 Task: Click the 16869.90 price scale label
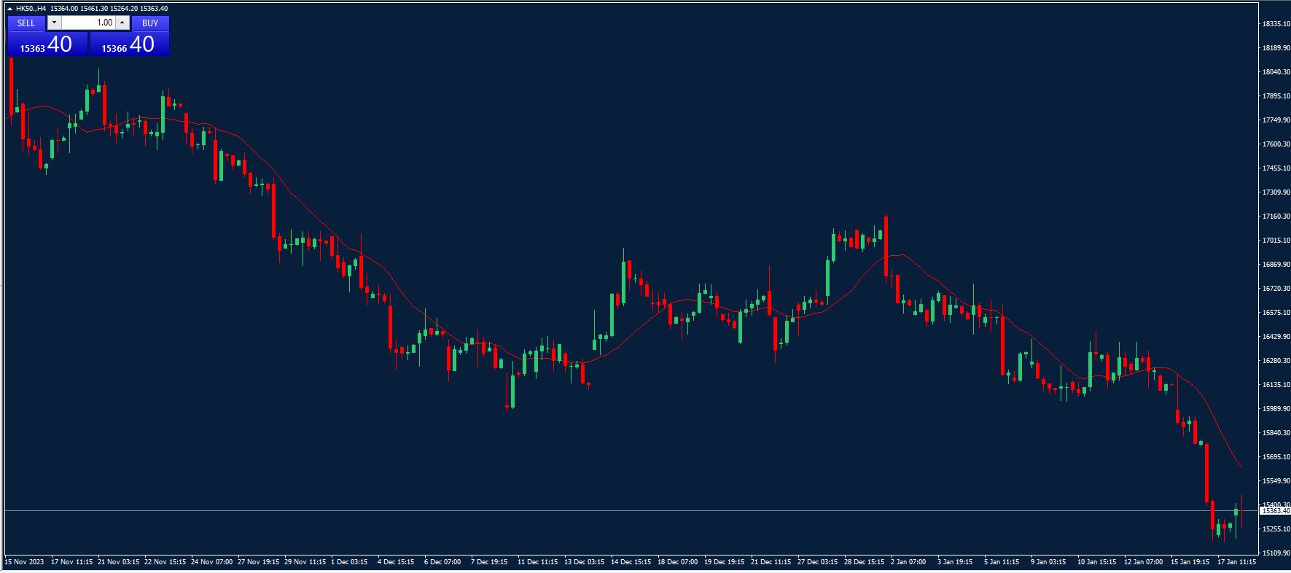coord(1276,265)
